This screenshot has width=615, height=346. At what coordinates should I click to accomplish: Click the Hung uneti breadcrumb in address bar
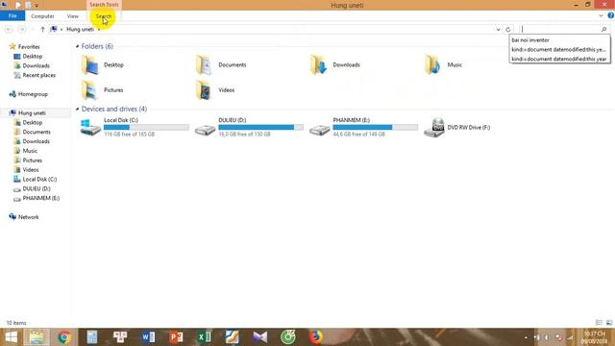point(80,30)
